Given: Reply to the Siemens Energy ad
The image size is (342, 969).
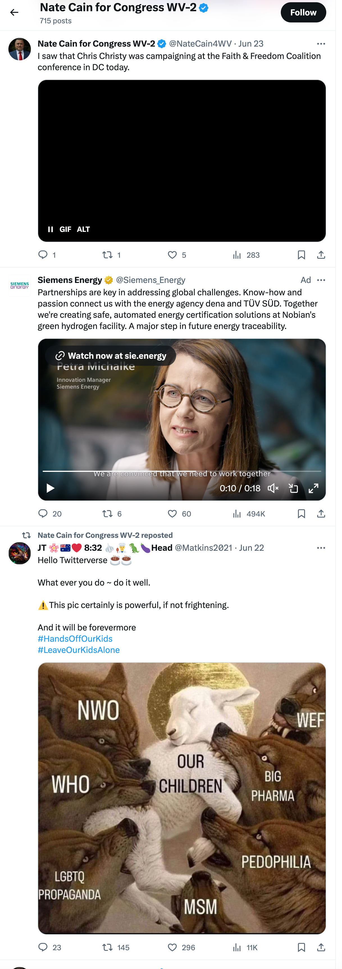Looking at the screenshot, I should click(x=43, y=514).
